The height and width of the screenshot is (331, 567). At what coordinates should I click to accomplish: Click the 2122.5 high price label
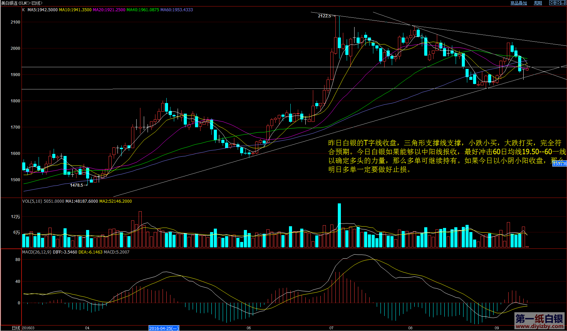coord(324,16)
